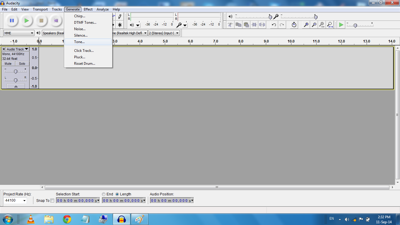
Task: Open Google Chrome from the taskbar
Action: coord(67,219)
